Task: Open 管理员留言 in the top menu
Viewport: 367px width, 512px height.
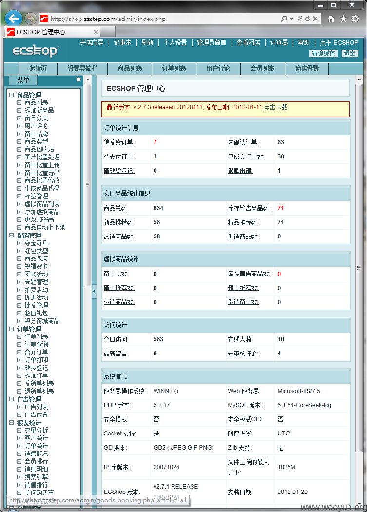Action: [x=212, y=43]
